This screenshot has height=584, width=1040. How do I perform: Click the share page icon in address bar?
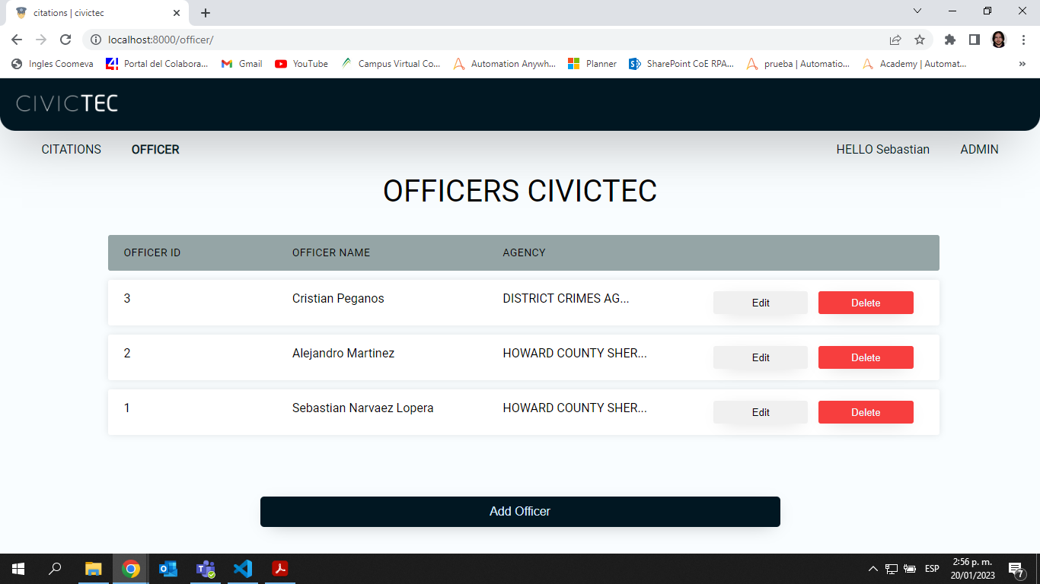point(895,40)
